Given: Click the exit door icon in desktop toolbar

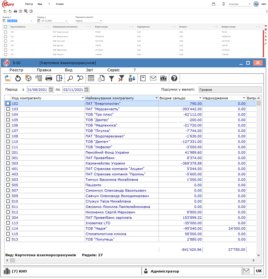Looking at the screenshot, I should [x=59, y=78].
